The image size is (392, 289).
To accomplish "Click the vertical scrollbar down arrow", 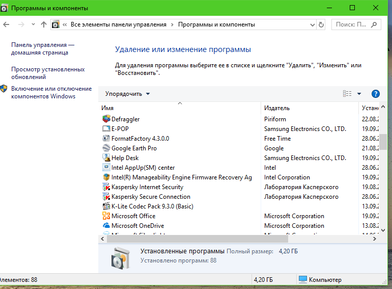I will pos(383,230).
